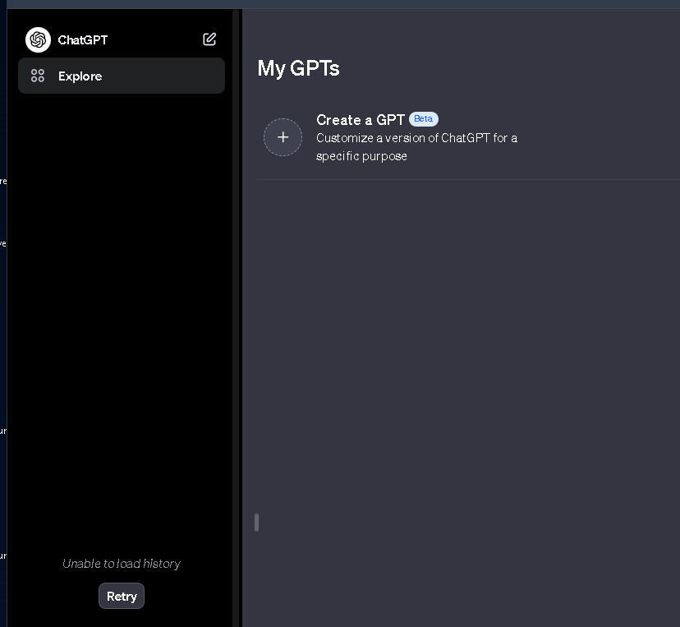The image size is (680, 627).
Task: Open the Create a GPT link
Action: pyautogui.click(x=361, y=120)
